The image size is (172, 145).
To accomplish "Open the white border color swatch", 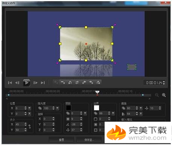I will tap(96, 108).
